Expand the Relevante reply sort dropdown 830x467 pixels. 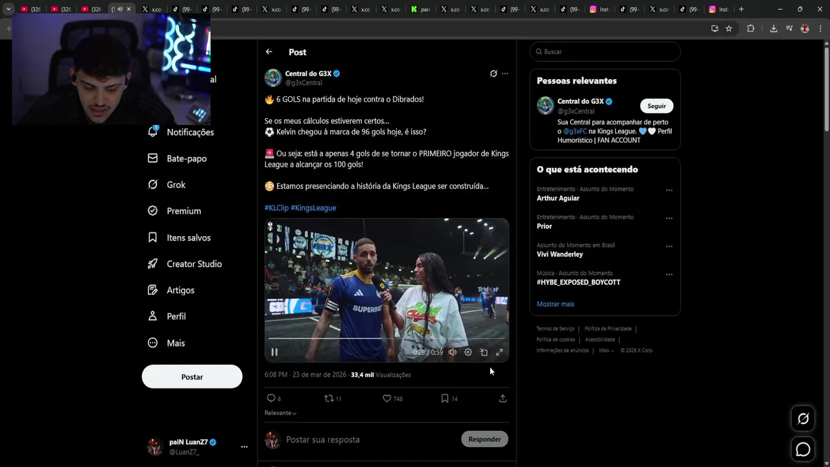tap(280, 413)
